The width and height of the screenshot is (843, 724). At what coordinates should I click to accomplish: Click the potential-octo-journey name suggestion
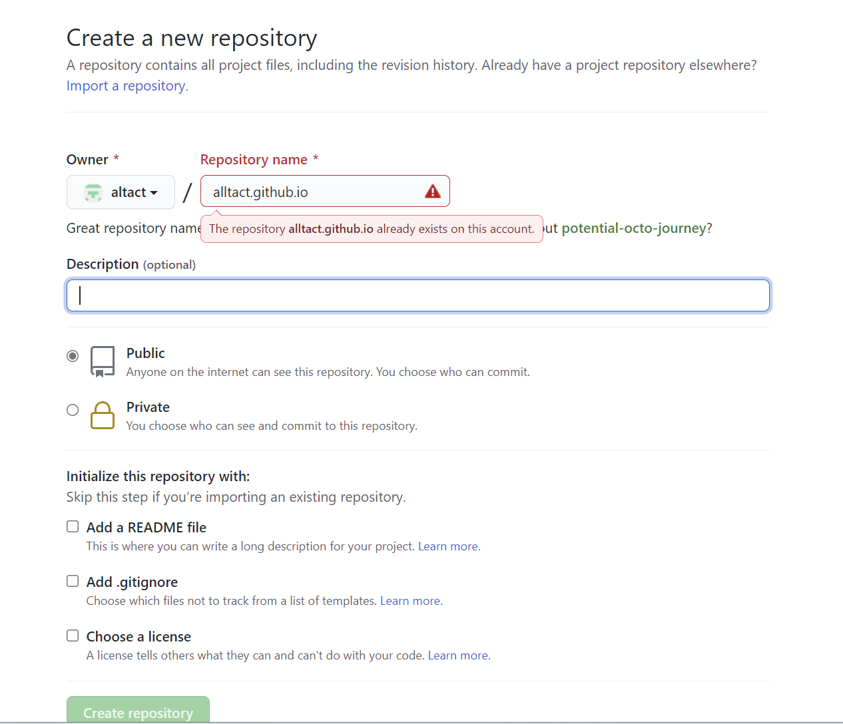click(x=633, y=228)
